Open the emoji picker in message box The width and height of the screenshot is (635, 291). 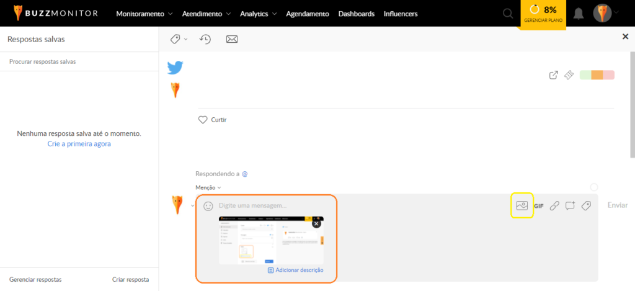(x=208, y=205)
